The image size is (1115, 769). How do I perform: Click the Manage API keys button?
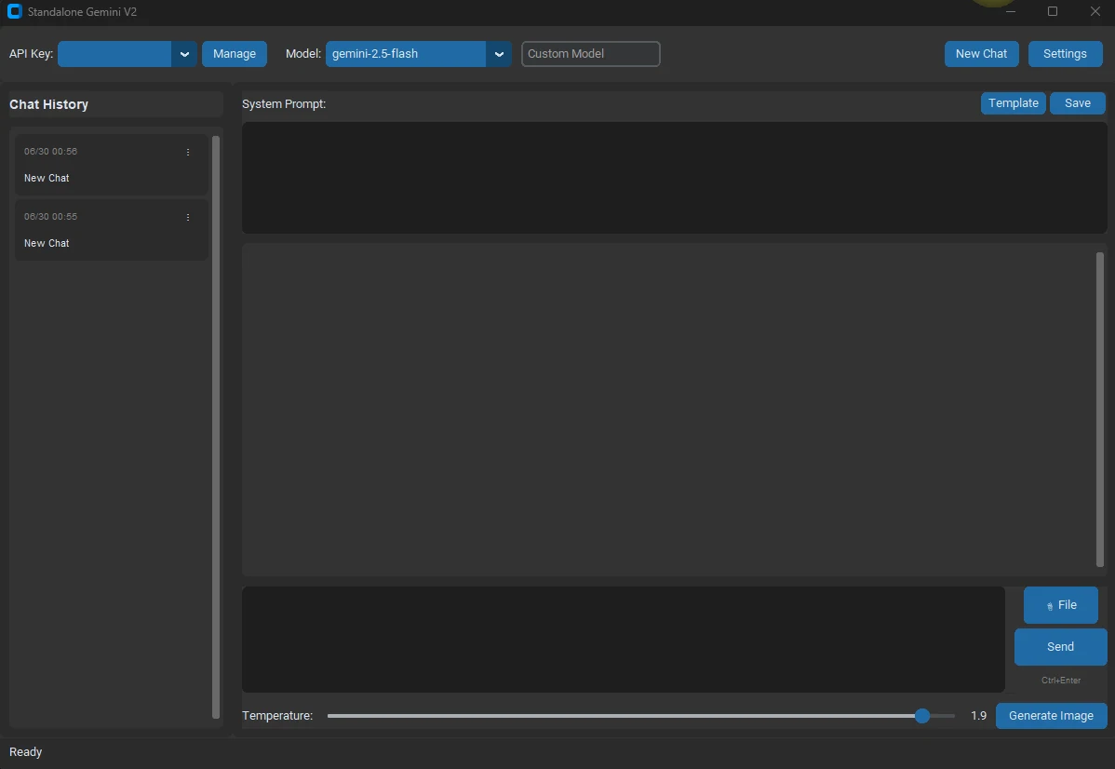coord(235,54)
